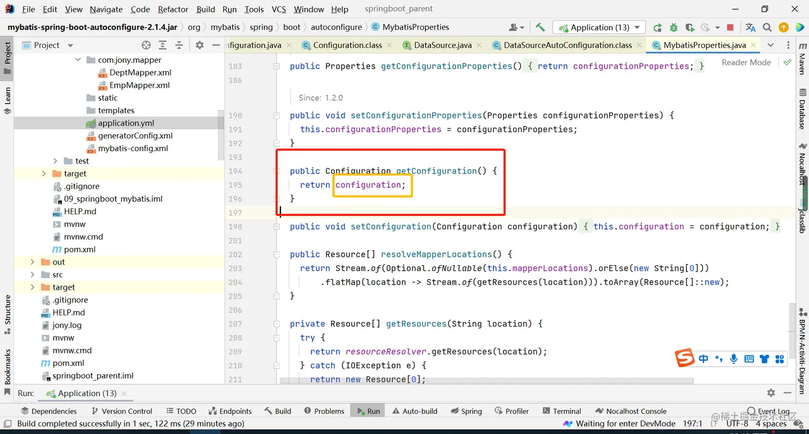Click the Build project hammer icon
The width and height of the screenshot is (809, 434).
point(540,27)
